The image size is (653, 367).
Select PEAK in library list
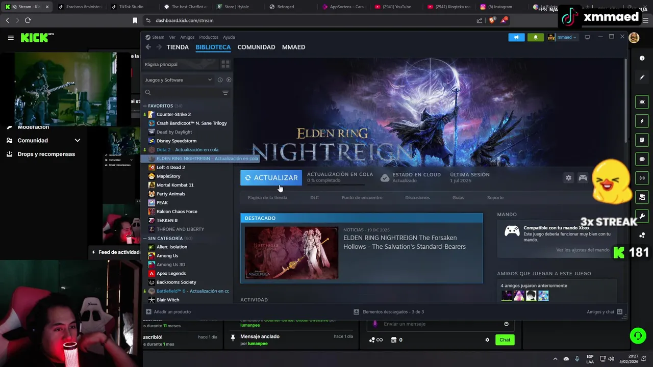point(162,202)
